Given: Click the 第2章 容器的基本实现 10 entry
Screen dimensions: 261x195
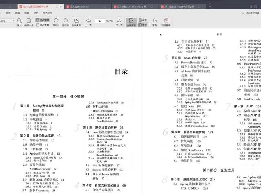Looking at the screenshot, I should [x=40, y=136].
